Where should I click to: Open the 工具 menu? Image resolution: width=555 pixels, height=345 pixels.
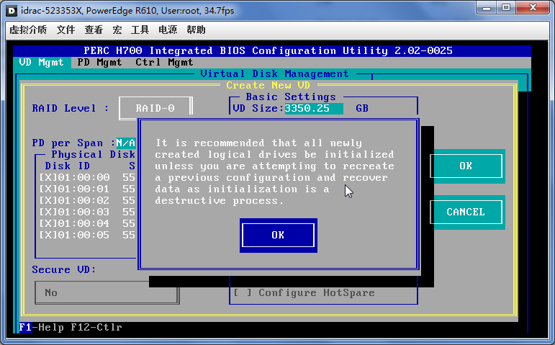click(x=140, y=30)
